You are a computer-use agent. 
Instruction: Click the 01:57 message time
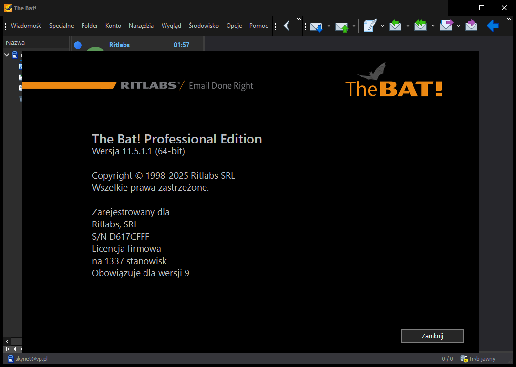(182, 45)
